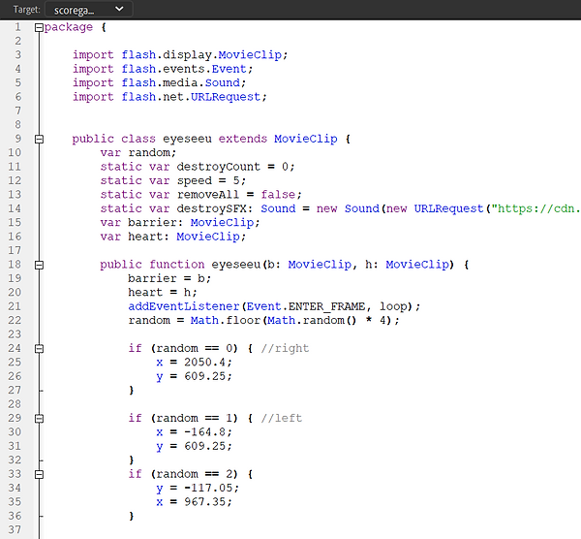The image size is (581, 539).
Task: Collapse the eyeseeu constructor fold on line 18
Action: [x=39, y=265]
